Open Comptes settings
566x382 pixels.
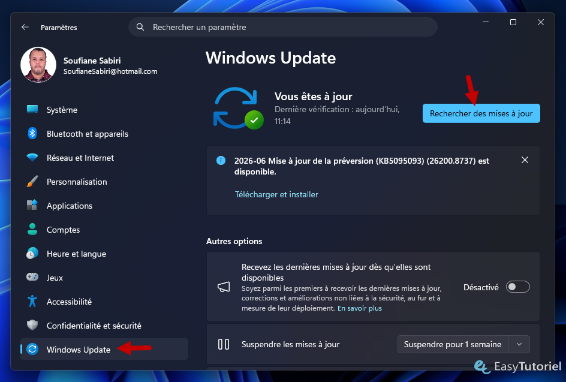point(104,229)
